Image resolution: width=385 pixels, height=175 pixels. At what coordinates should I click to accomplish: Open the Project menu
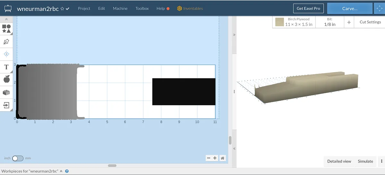coord(84,8)
